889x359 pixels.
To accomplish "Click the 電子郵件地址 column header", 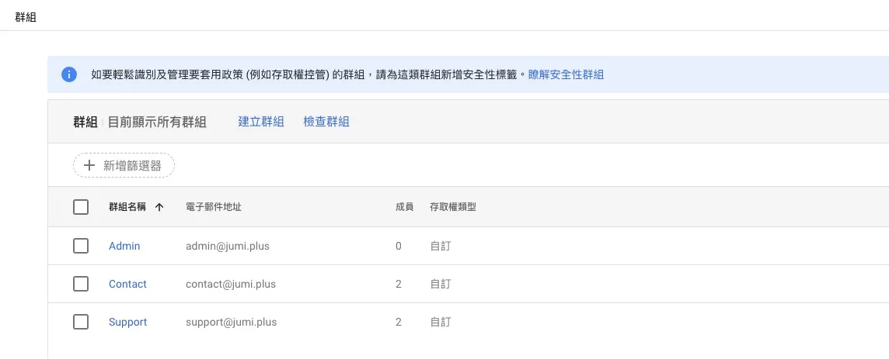I will pyautogui.click(x=214, y=207).
